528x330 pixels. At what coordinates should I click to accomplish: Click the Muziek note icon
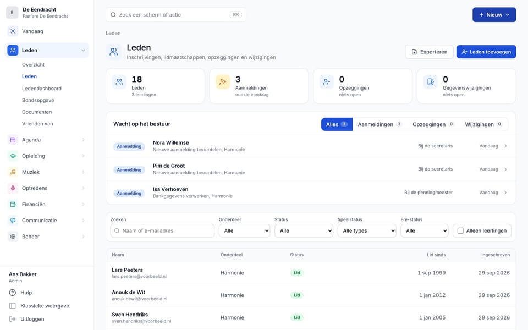[x=13, y=172]
